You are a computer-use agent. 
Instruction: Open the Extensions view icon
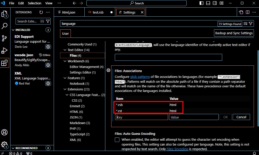(4, 63)
